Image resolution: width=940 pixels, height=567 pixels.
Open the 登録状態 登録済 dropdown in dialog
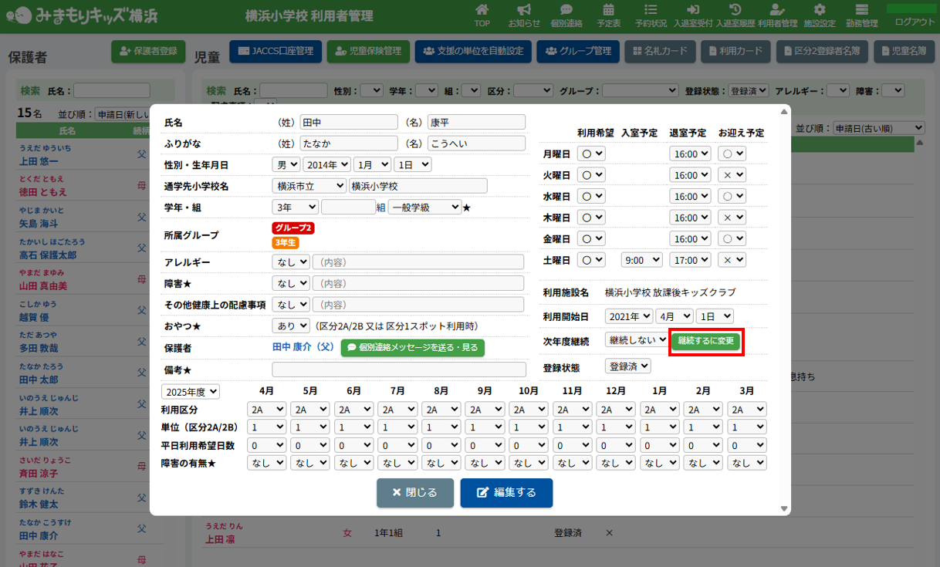[x=628, y=366]
